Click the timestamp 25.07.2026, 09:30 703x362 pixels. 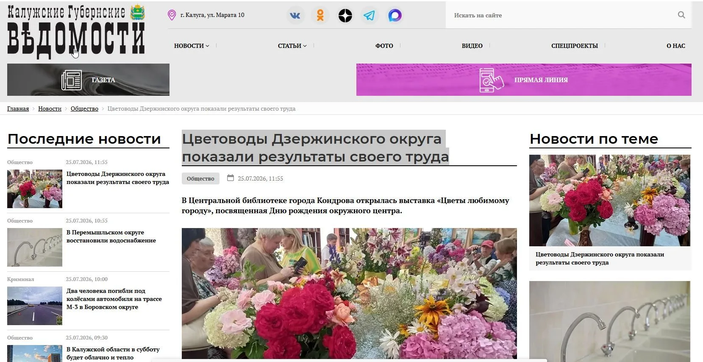coord(86,337)
